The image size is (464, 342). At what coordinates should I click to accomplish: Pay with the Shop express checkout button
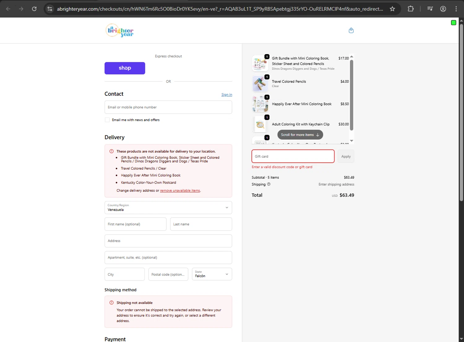(125, 68)
